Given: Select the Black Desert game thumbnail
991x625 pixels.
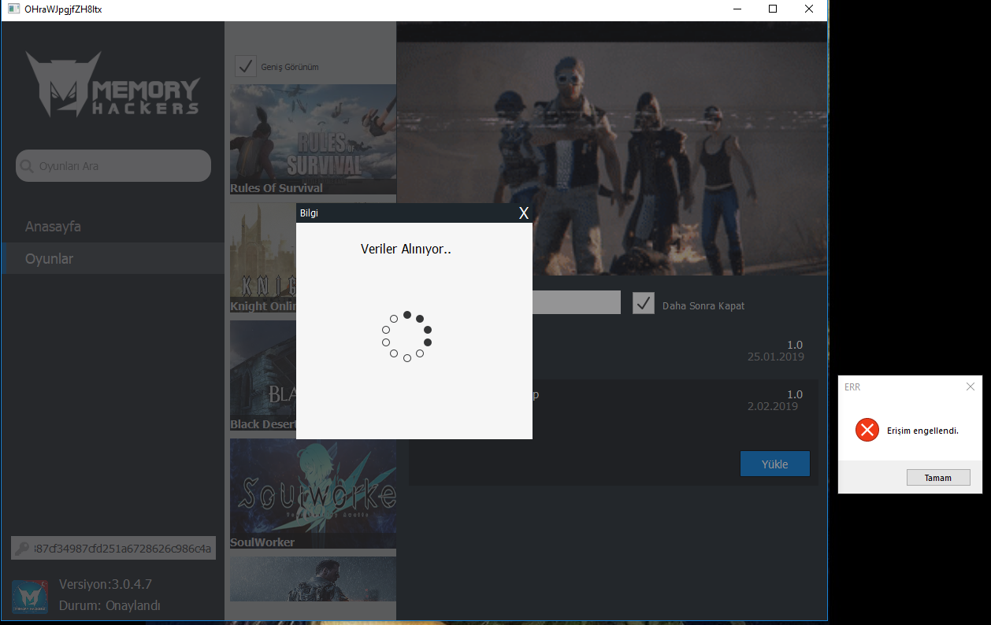Looking at the screenshot, I should click(263, 375).
